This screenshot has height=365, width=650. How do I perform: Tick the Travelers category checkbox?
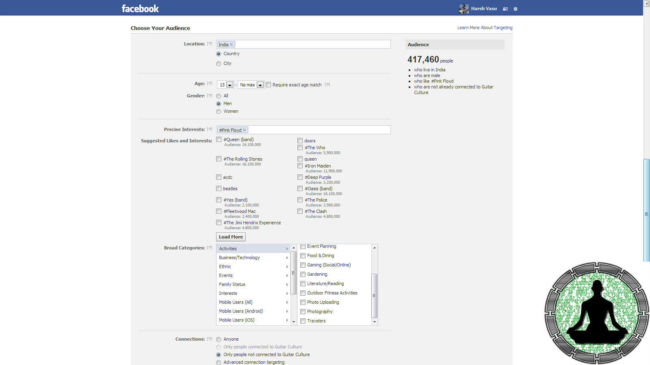pyautogui.click(x=303, y=321)
